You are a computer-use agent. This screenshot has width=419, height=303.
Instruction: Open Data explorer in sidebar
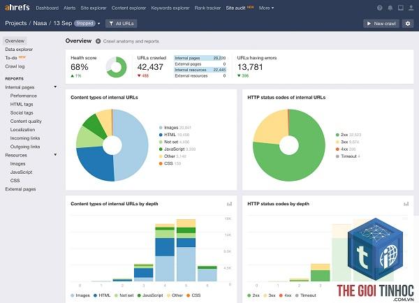(19, 50)
